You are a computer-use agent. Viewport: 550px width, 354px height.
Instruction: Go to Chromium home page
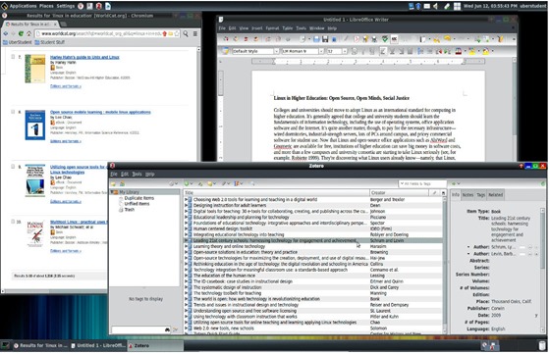[x=28, y=33]
